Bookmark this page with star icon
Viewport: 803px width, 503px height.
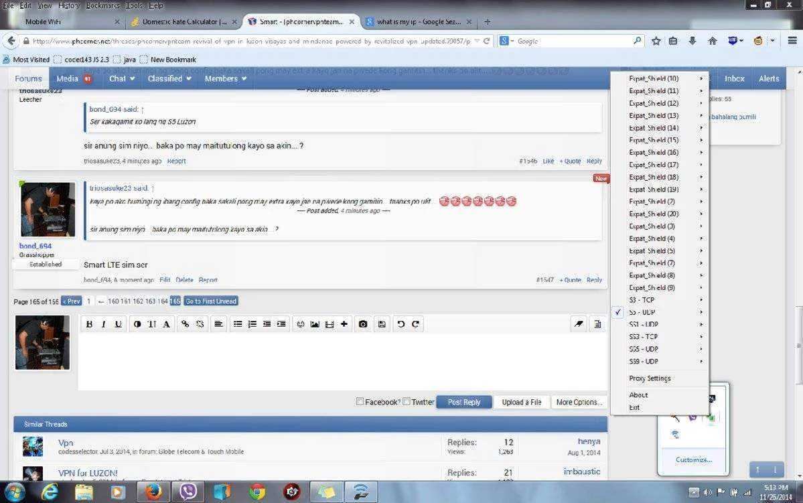pos(656,41)
